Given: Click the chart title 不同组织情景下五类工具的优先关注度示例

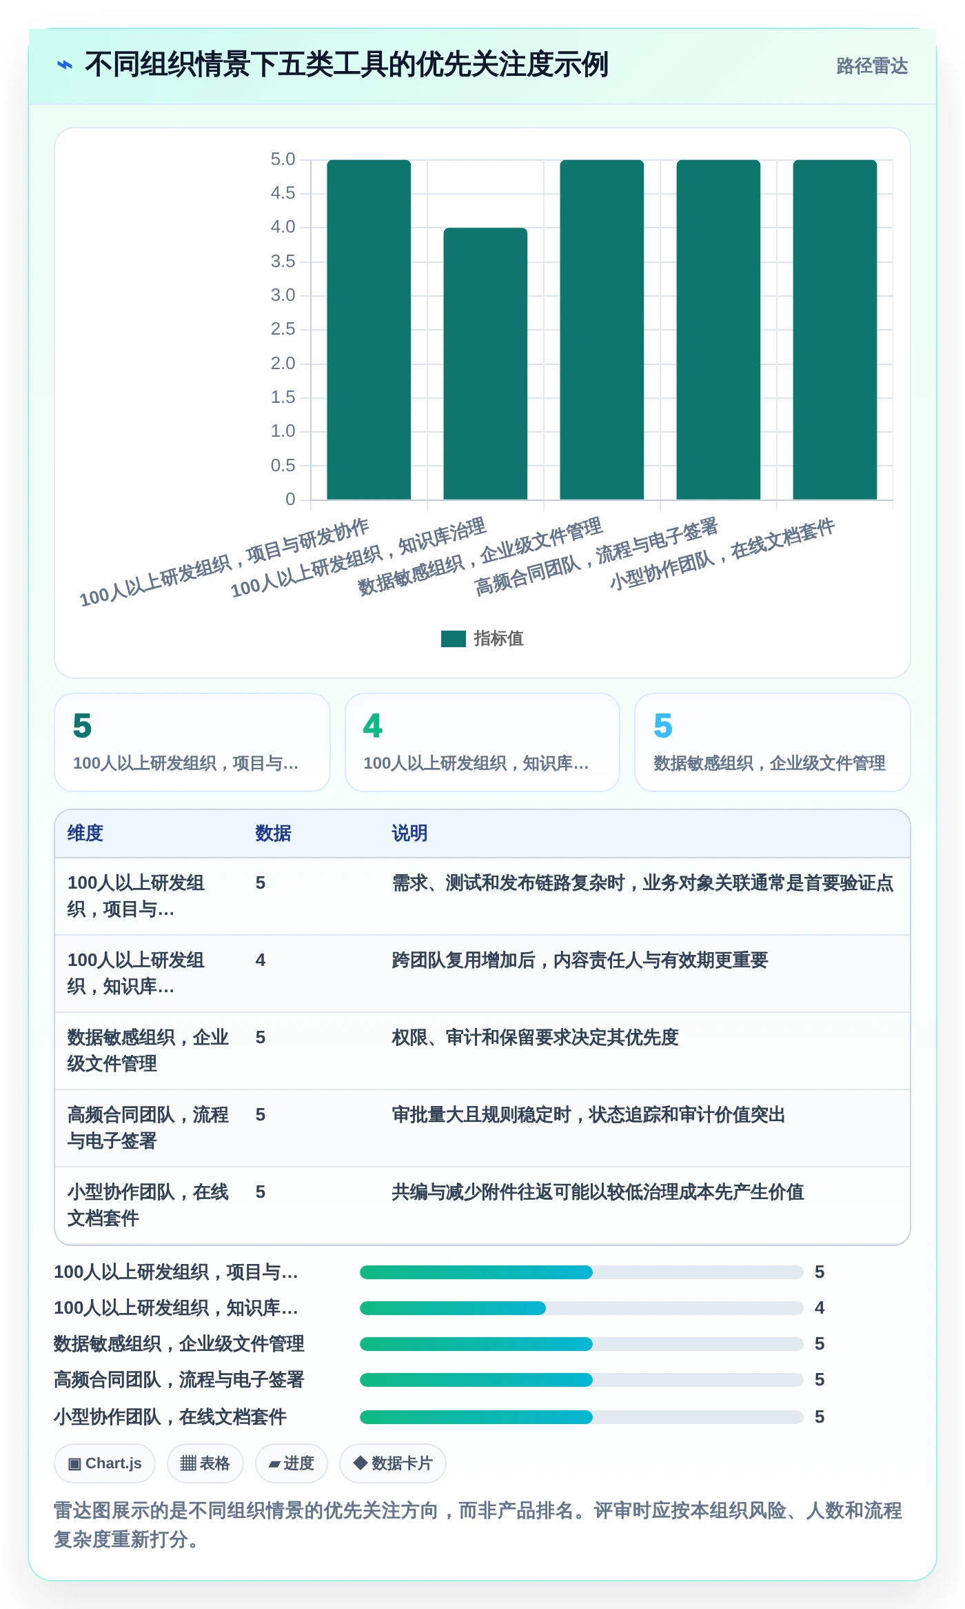Looking at the screenshot, I should pos(347,65).
